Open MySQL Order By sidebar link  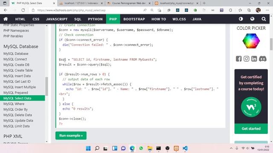point(15,109)
